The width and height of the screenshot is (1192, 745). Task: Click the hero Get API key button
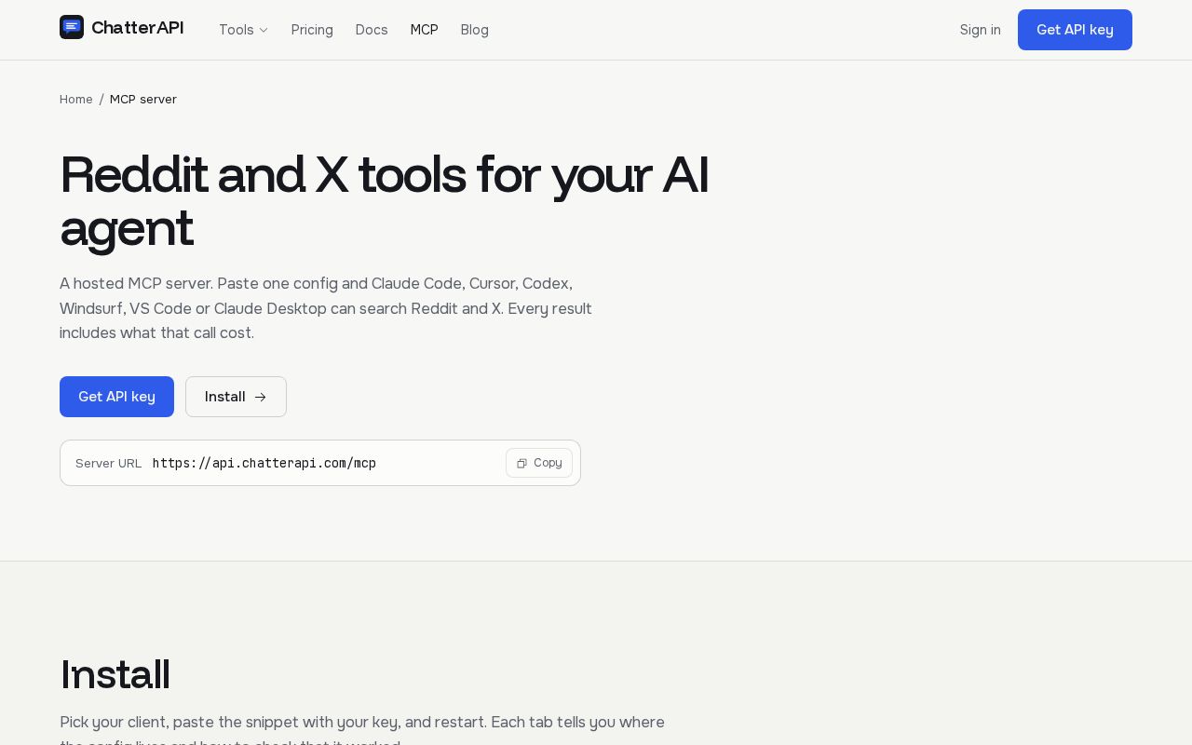tap(116, 397)
